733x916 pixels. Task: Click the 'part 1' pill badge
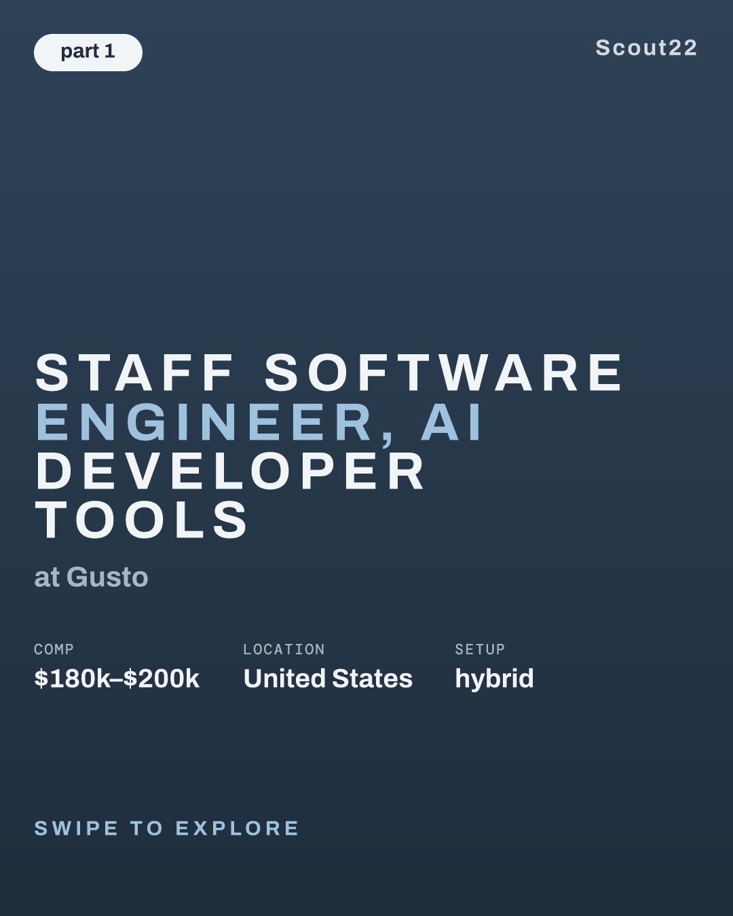tap(88, 52)
